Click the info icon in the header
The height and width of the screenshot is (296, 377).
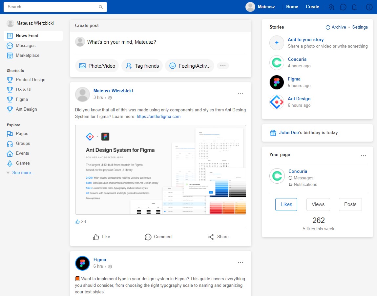pyautogui.click(x=369, y=7)
